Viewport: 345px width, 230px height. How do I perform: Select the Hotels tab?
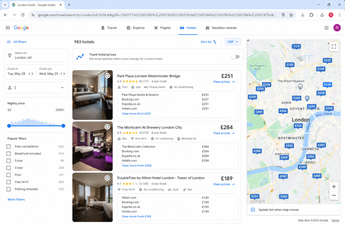188,28
